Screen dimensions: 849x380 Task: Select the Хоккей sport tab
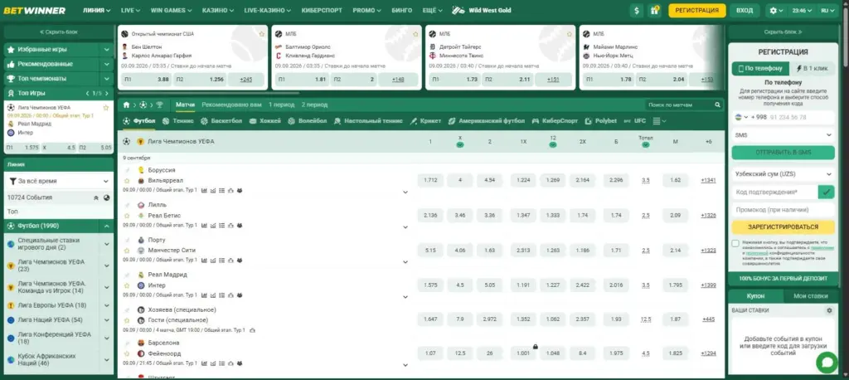pyautogui.click(x=264, y=121)
